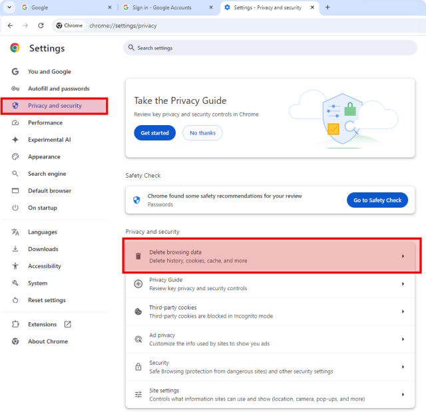Click the download arrow icon beside Downloads
Screen dimensions: 426x416
15,249
